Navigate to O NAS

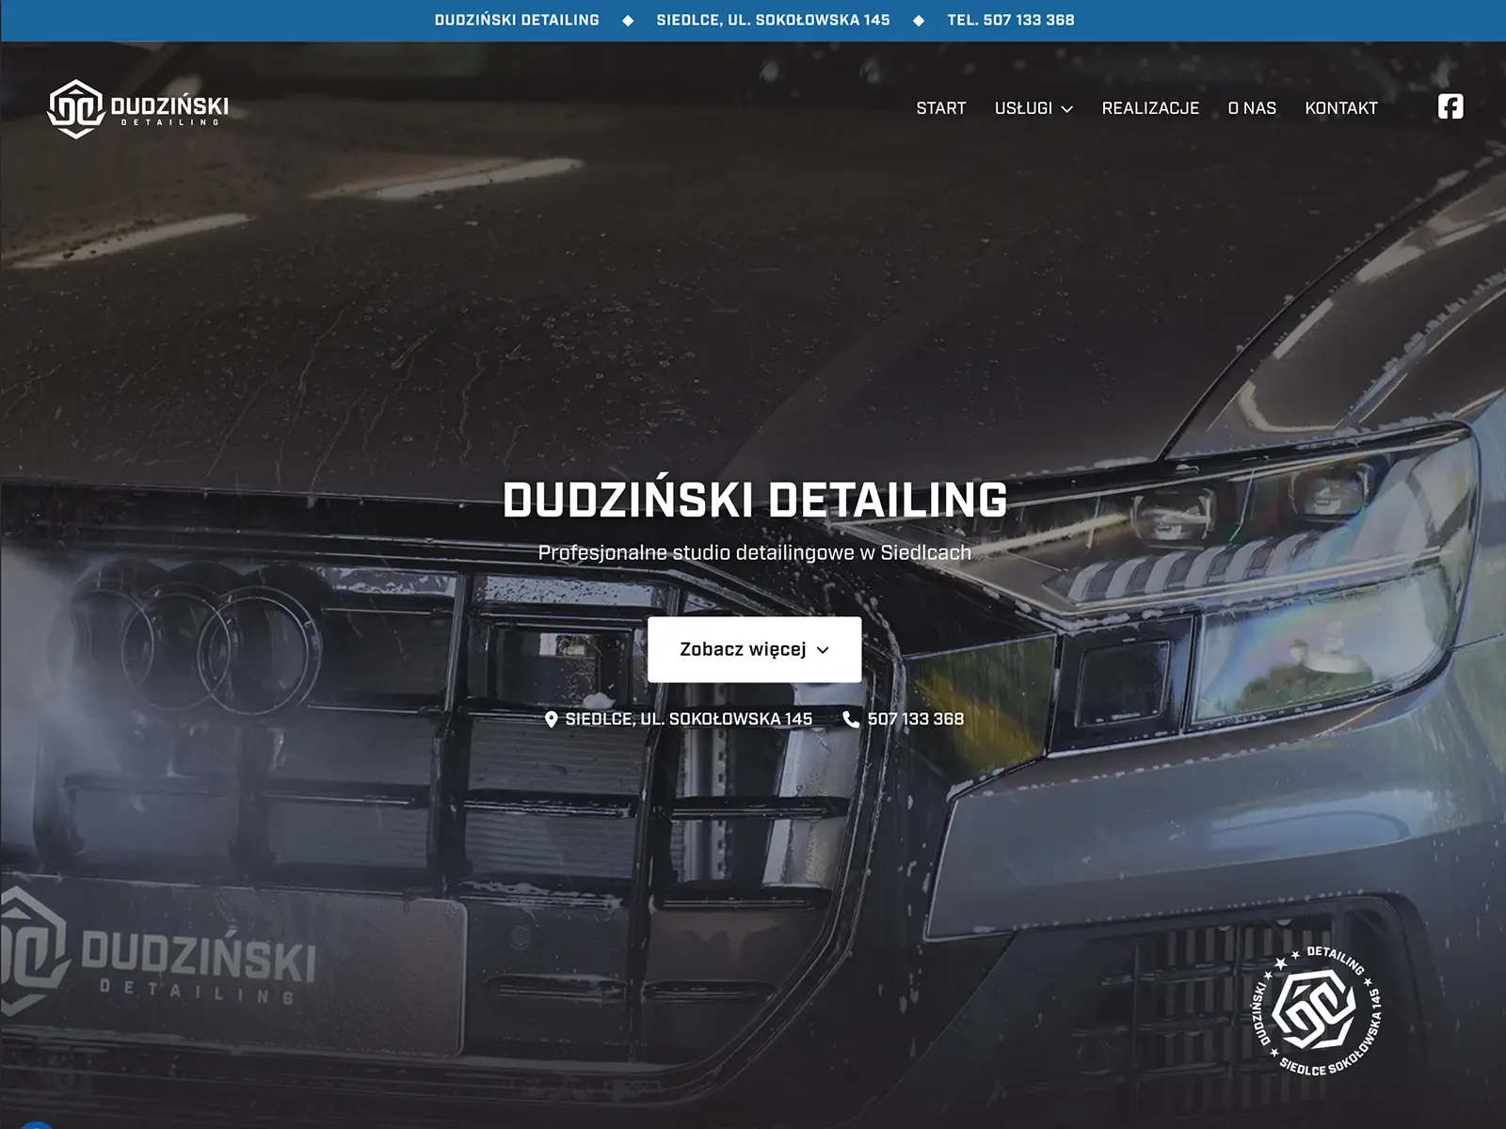(1252, 108)
